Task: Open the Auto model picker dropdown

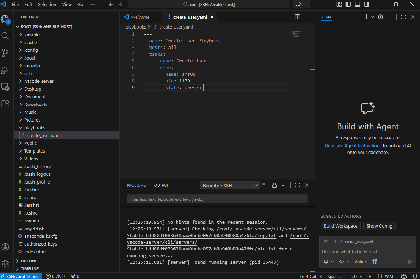Action: pos(361,262)
